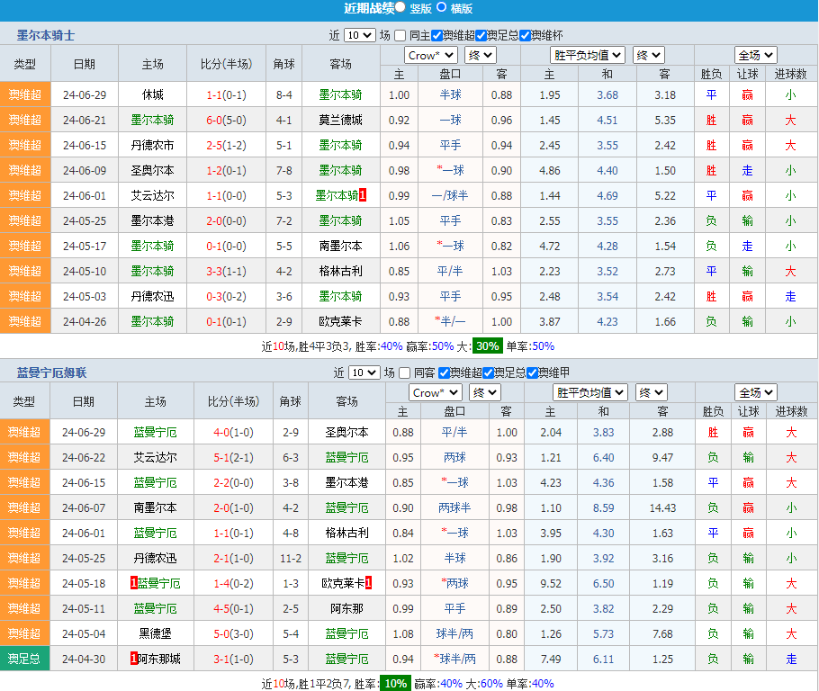Viewport: 819px width, 691px height.
Task: Click the red card badge beside 阿东那城
Action: pyautogui.click(x=134, y=659)
